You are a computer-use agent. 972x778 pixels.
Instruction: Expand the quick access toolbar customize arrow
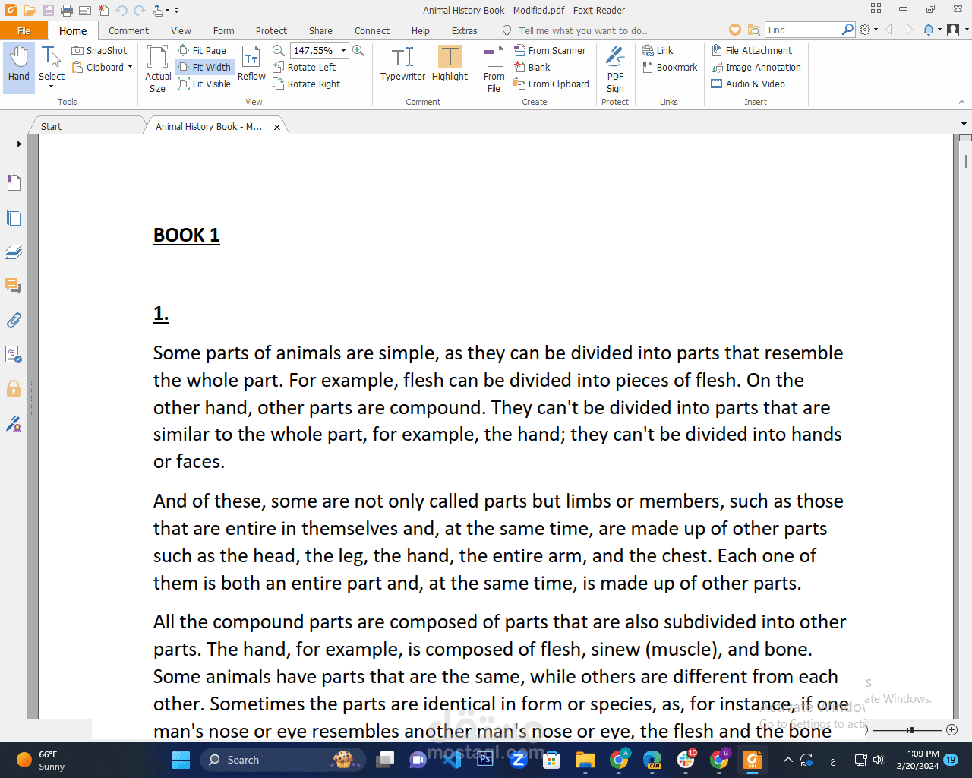(x=176, y=11)
